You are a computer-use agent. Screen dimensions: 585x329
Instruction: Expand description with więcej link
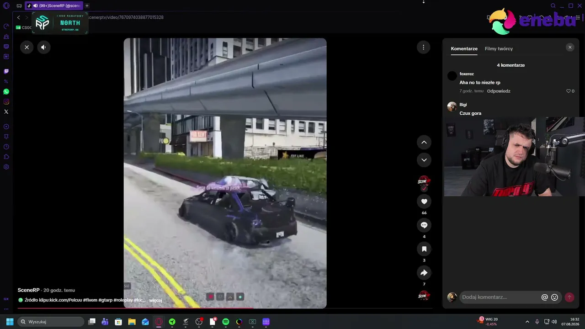pos(155,300)
